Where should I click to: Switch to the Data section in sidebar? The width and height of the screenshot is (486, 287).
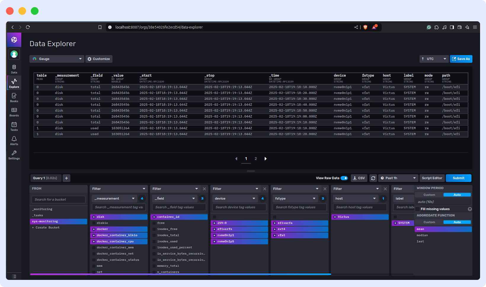(14, 69)
